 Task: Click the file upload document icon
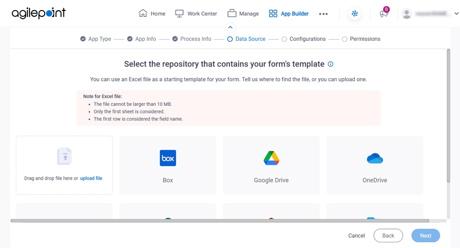pyautogui.click(x=64, y=156)
